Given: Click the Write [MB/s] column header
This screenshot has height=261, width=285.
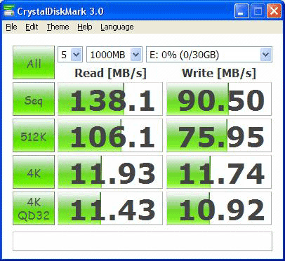Looking at the screenshot, I should point(219,74).
